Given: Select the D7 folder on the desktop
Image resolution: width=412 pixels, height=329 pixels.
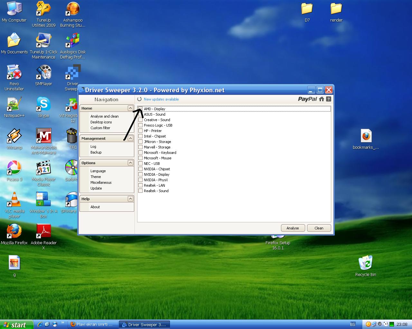Looking at the screenshot, I should [x=307, y=13].
